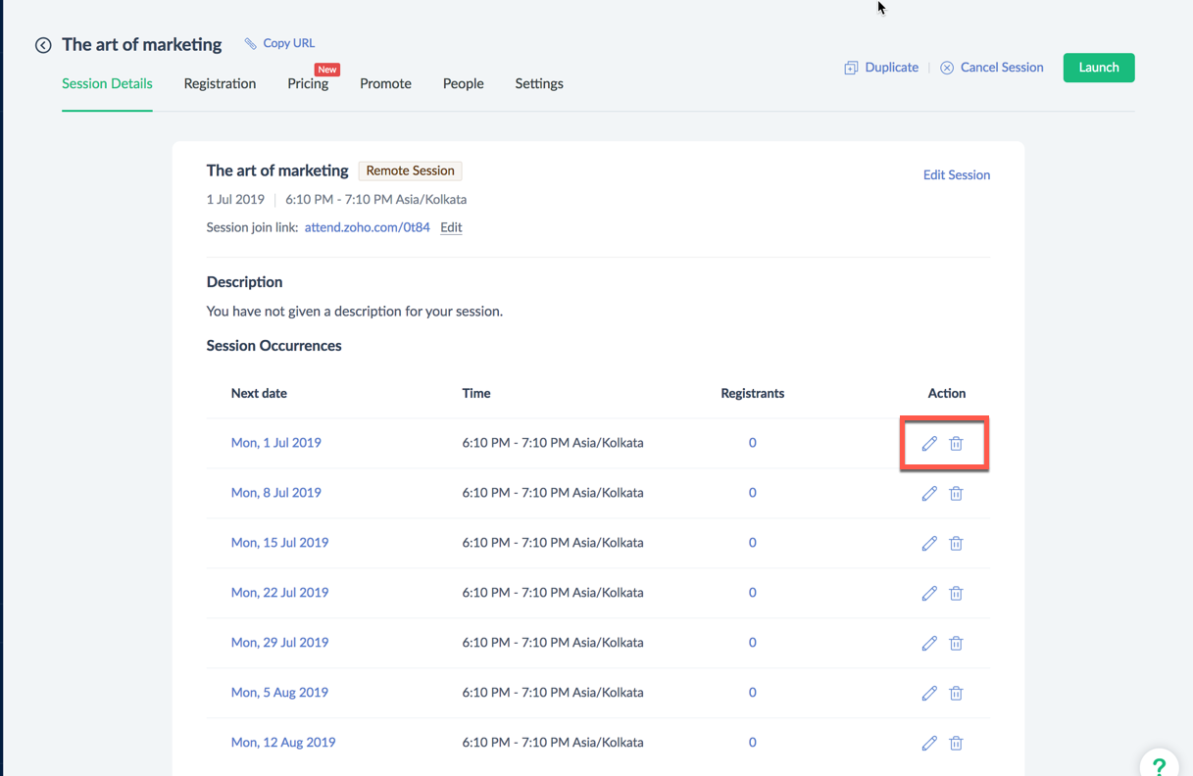Edit the Mon, 8 Jul 2019 occurrence
Viewport: 1193px width, 776px height.
coord(929,493)
